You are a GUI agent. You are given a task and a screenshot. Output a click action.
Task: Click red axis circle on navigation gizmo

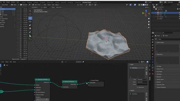point(146,15)
